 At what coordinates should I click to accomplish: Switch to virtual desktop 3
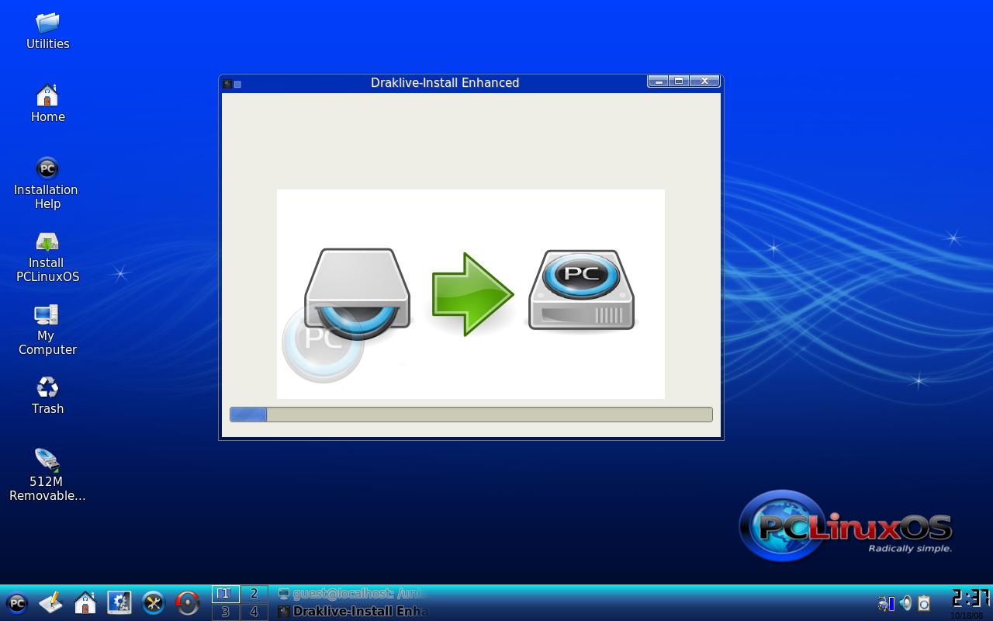click(x=226, y=612)
